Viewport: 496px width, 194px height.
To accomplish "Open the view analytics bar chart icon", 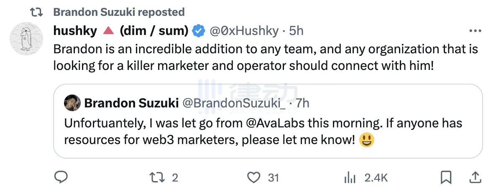I will (350, 178).
